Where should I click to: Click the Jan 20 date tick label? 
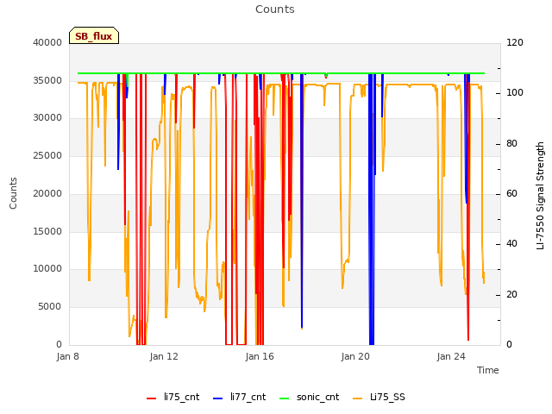[x=355, y=356]
